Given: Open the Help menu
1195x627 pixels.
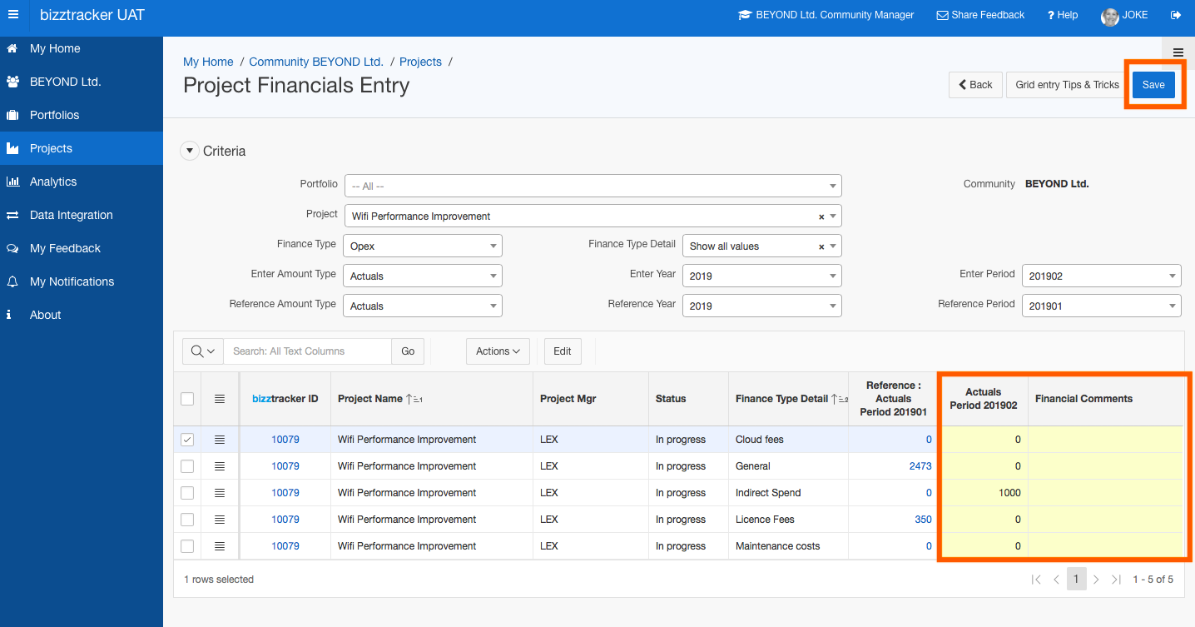Looking at the screenshot, I should (x=1063, y=15).
